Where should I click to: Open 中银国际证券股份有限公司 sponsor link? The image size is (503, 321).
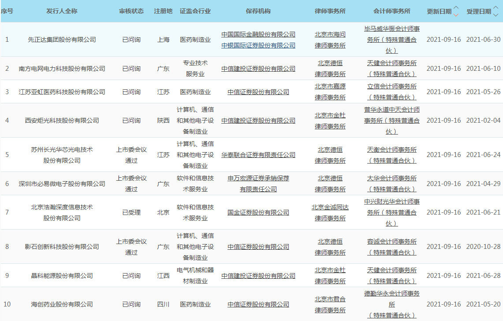pos(258,45)
